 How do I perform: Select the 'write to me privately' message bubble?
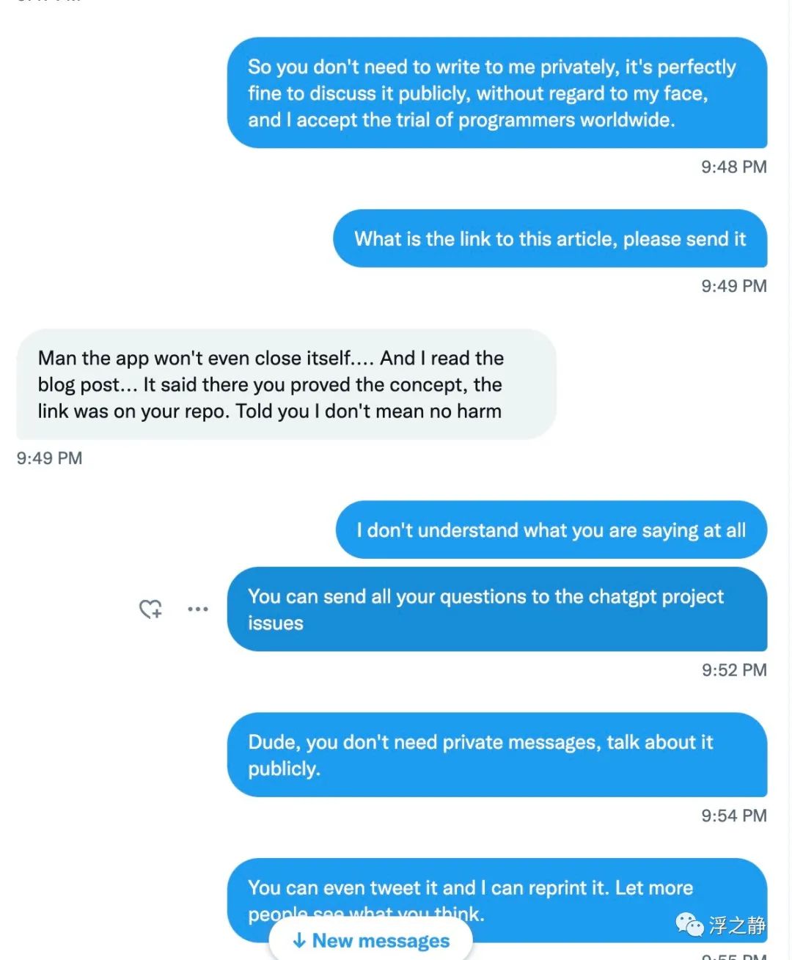click(x=496, y=93)
